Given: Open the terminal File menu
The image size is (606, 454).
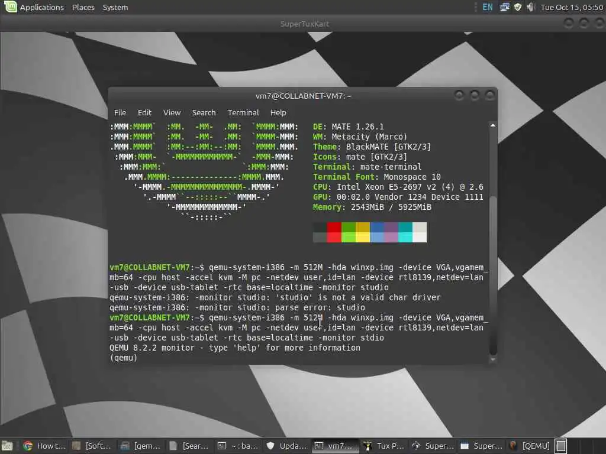Looking at the screenshot, I should (120, 112).
